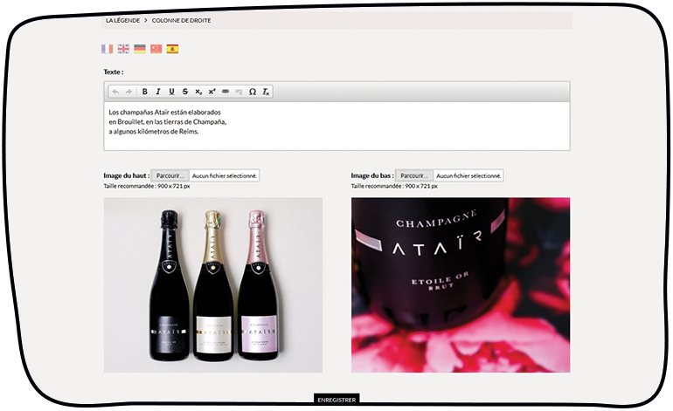Click the three bottles image thumbnail
This screenshot has width=673, height=411.
(x=213, y=285)
